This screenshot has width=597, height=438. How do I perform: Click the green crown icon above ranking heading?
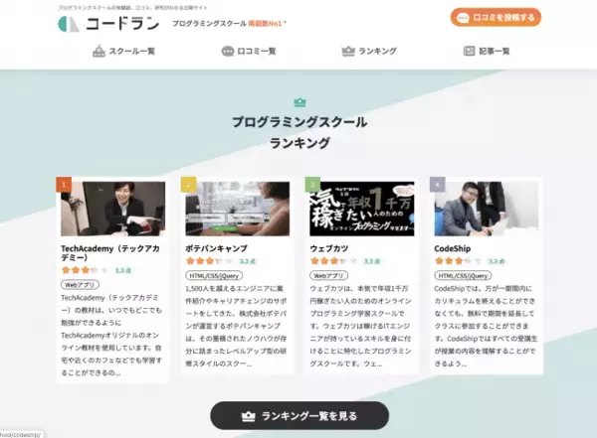coord(299,102)
